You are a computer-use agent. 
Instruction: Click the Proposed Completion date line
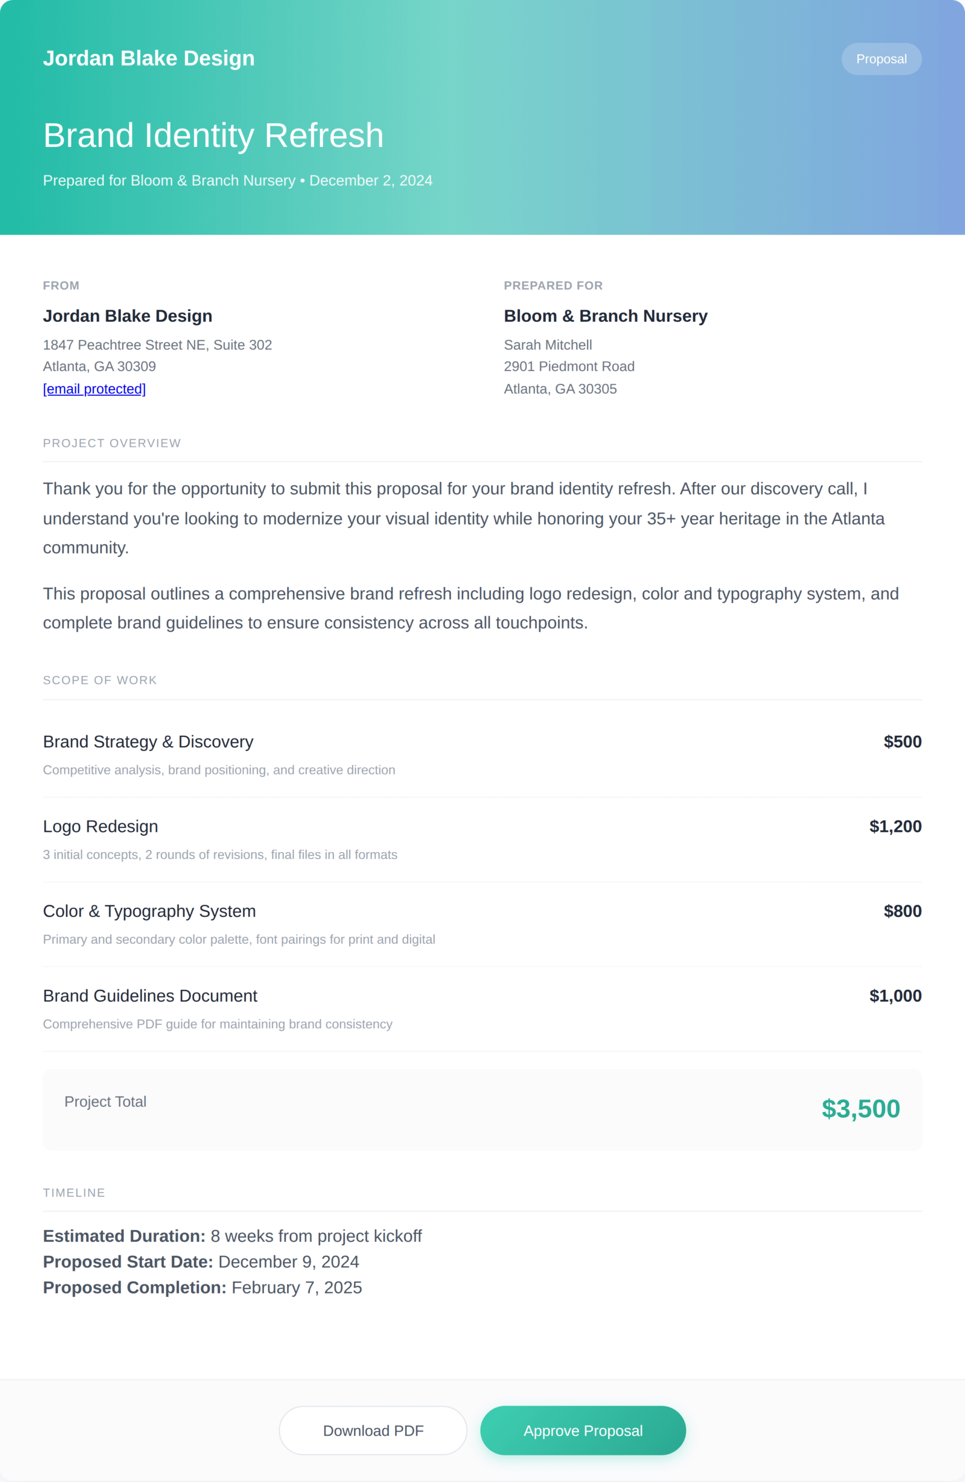(x=203, y=1287)
